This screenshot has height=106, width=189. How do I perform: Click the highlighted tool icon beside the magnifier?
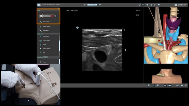pos(143,5)
